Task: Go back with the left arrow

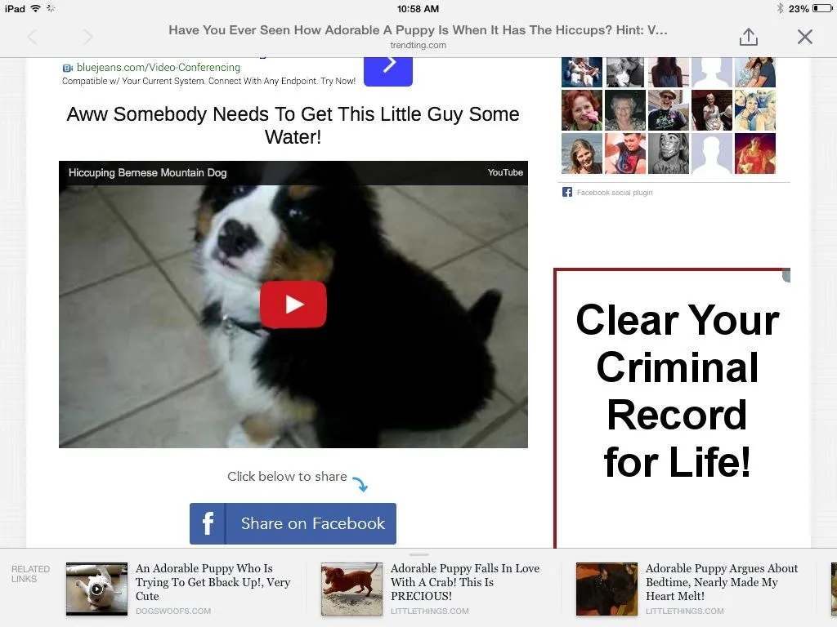Action: pyautogui.click(x=33, y=37)
